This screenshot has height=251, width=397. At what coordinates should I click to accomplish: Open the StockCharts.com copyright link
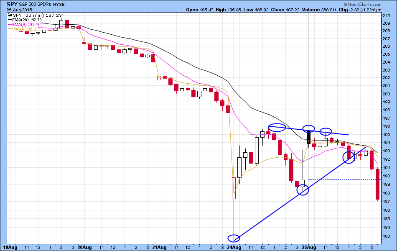(362, 4)
